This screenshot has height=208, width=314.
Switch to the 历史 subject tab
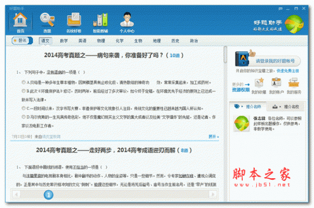(x=175, y=41)
